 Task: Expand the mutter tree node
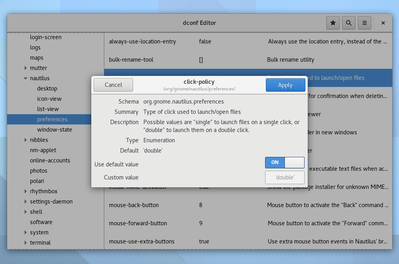[x=25, y=68]
